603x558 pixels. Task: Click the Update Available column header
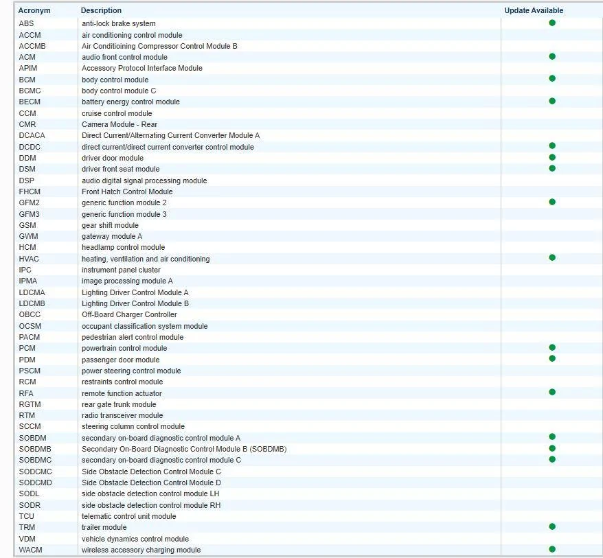click(534, 10)
